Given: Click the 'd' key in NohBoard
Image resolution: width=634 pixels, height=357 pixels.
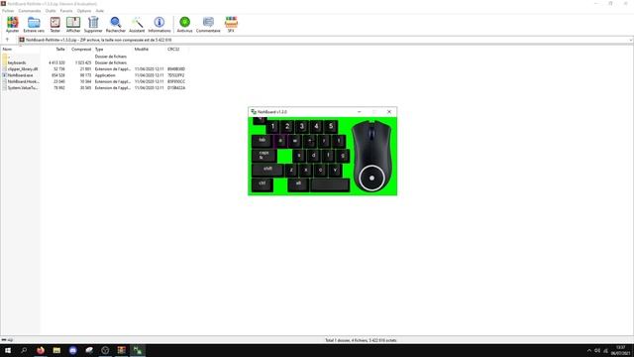Looking at the screenshot, I should tap(313, 156).
